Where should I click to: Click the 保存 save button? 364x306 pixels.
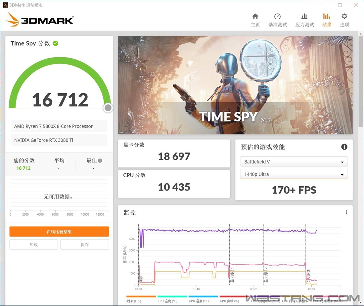[x=85, y=244]
